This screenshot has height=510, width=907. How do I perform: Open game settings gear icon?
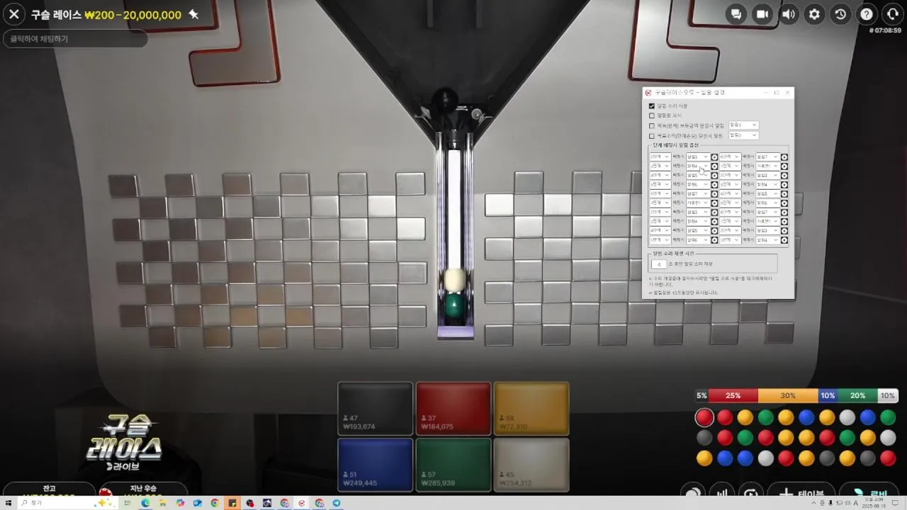point(815,14)
